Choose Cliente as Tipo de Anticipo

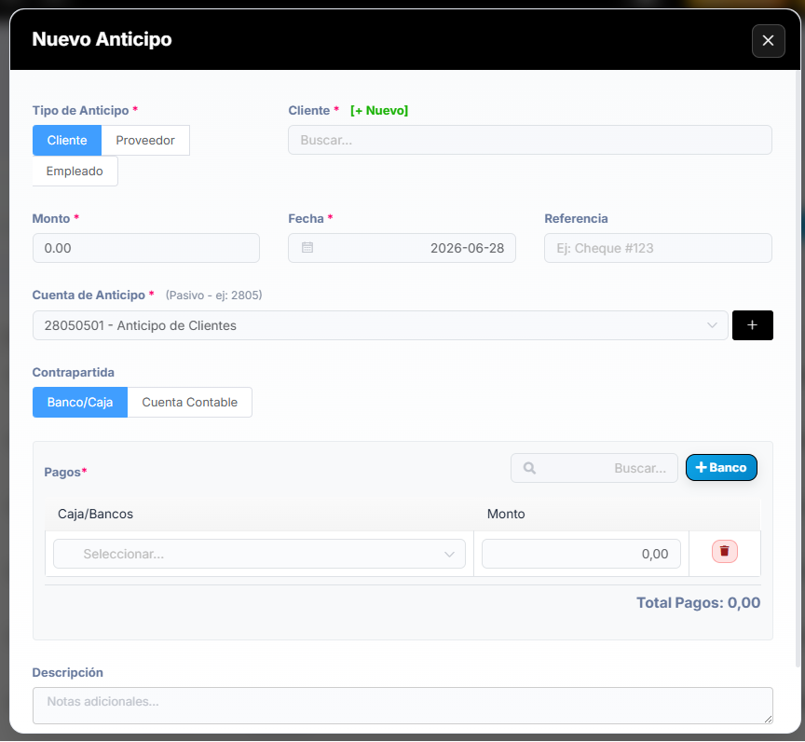pos(67,140)
